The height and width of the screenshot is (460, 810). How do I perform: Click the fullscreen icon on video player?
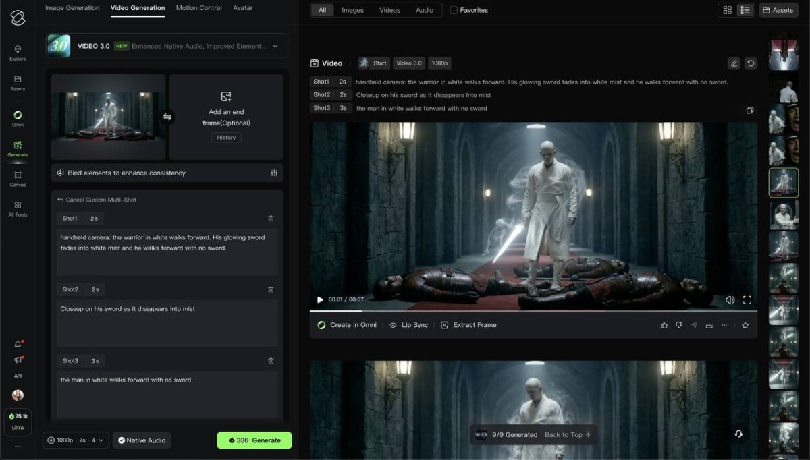click(747, 299)
